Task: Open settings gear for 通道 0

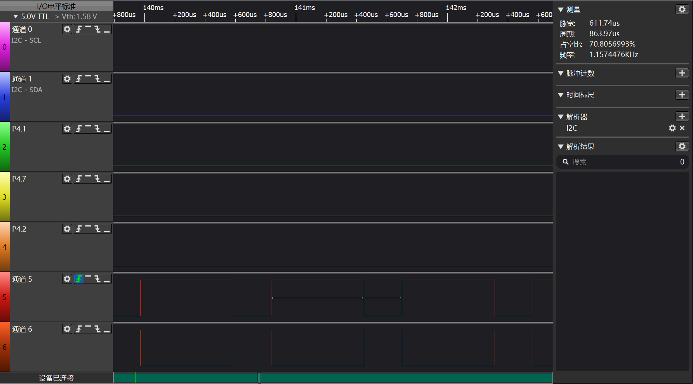Action: (x=67, y=29)
